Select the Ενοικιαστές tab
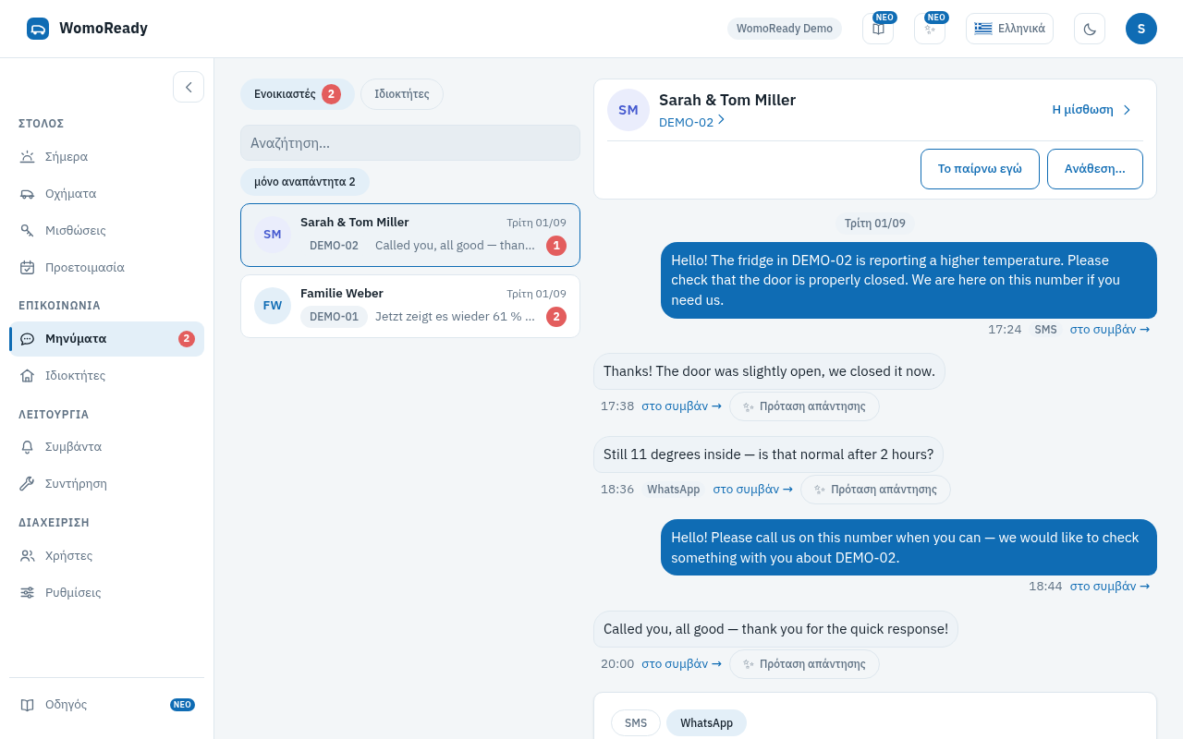Viewport: 1183px width, 739px height. [x=298, y=94]
